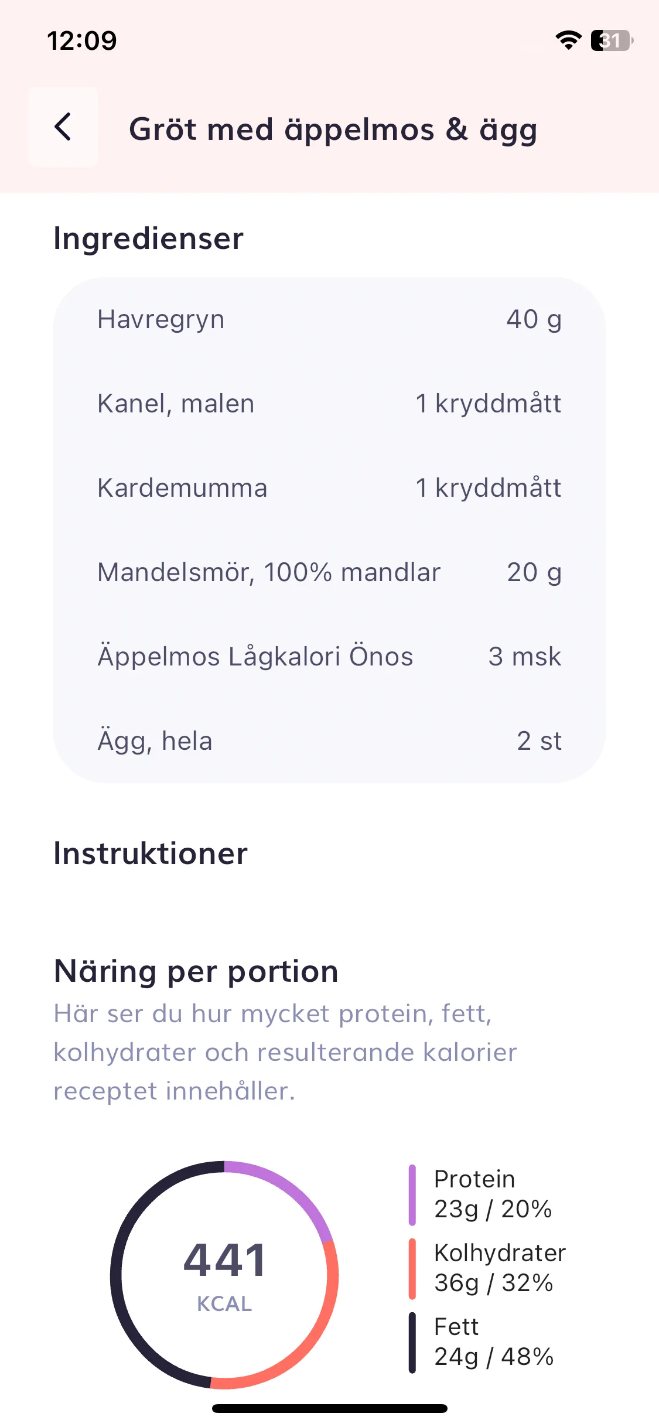Viewport: 659px width, 1427px height.
Task: Tap the back arrow icon
Action: click(x=63, y=127)
